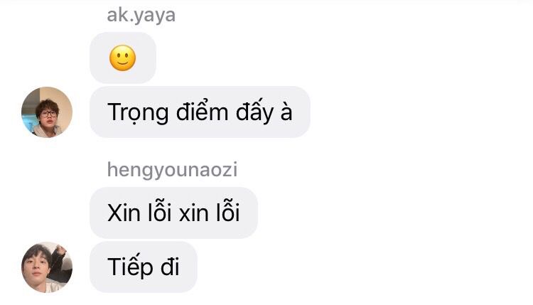Click the word "Tiếp" in bottom message
533x305 pixels.
tap(130, 266)
